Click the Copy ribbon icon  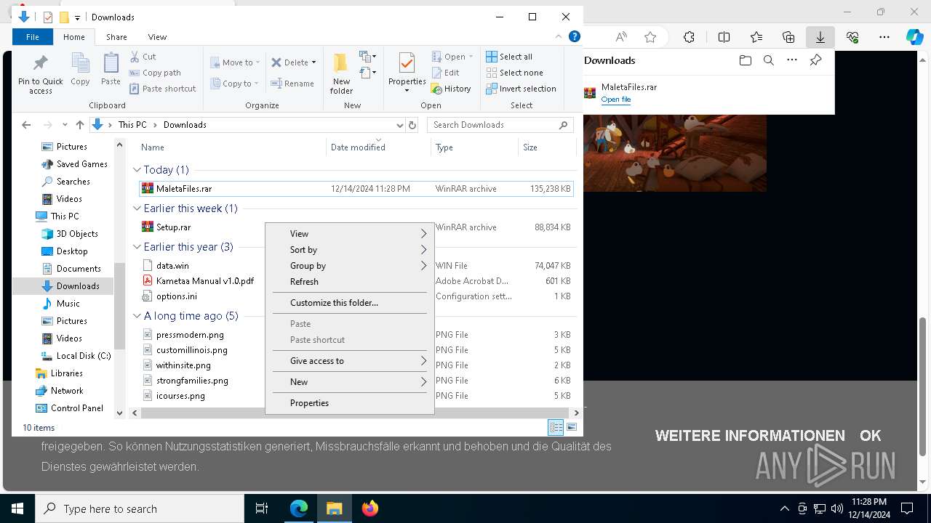[80, 70]
